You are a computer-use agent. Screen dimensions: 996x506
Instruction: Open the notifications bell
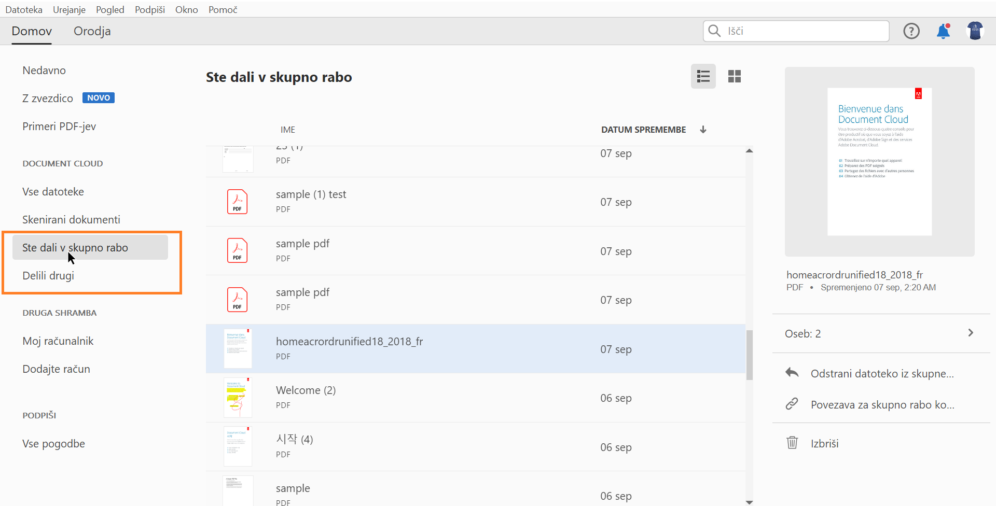pyautogui.click(x=943, y=31)
